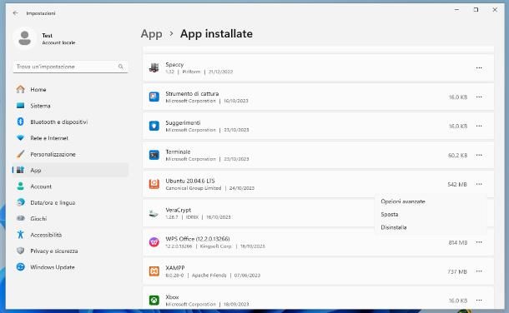Open Data/ora e lingua label
509x313 pixels.
click(53, 202)
